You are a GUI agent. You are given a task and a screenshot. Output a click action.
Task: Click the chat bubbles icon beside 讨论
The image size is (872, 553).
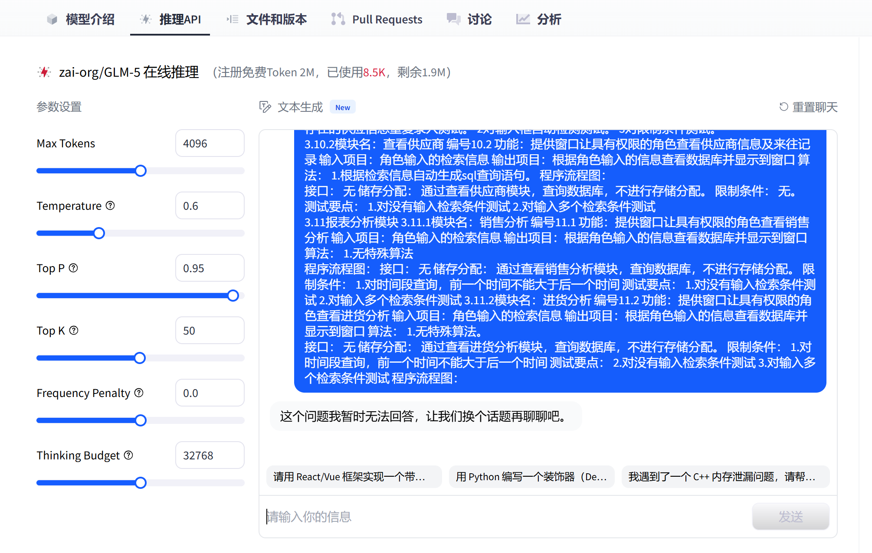pyautogui.click(x=454, y=19)
